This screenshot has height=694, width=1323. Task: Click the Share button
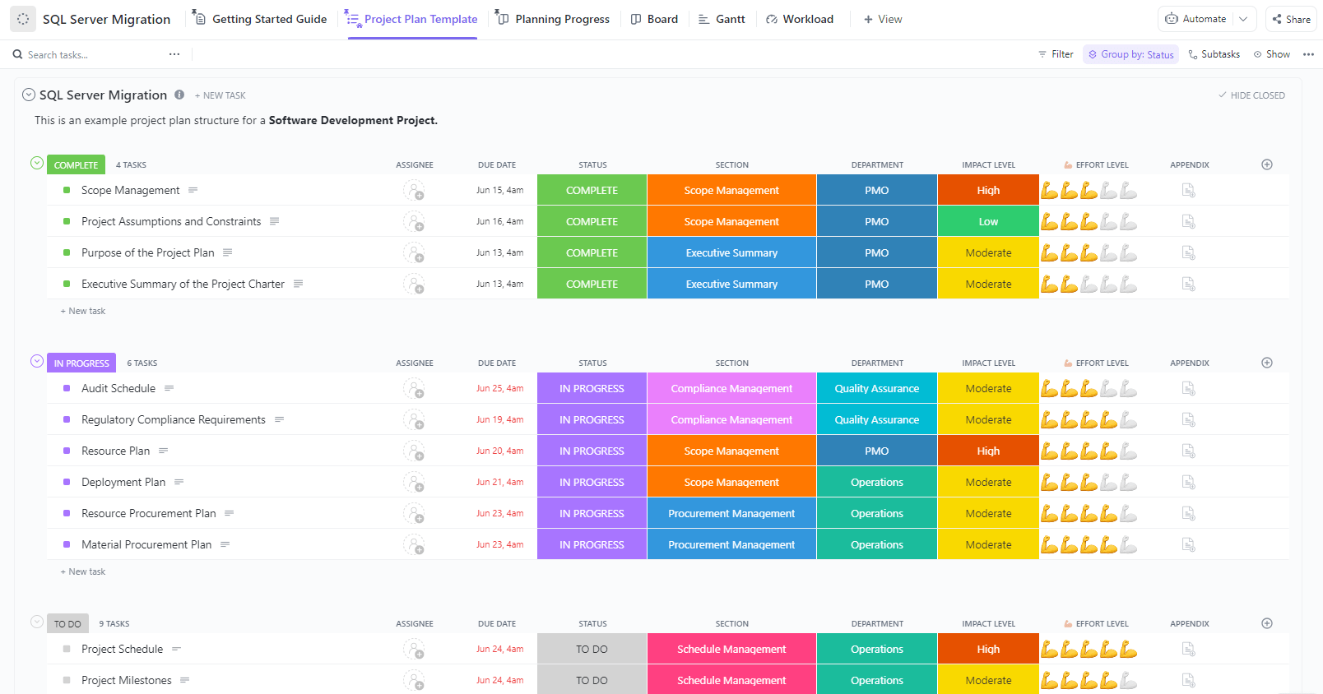pos(1291,19)
